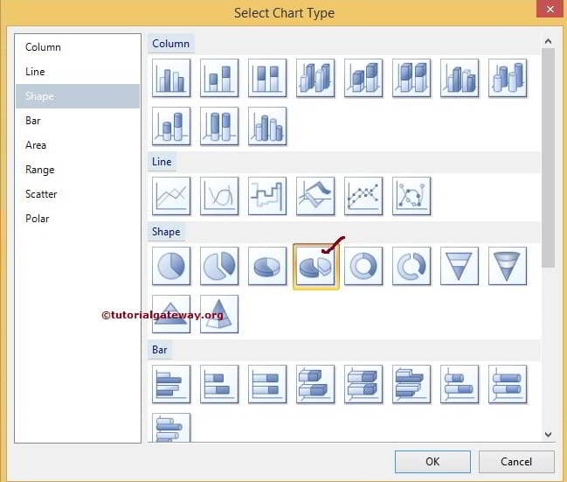Select the Funnel chart icon

coord(460,266)
